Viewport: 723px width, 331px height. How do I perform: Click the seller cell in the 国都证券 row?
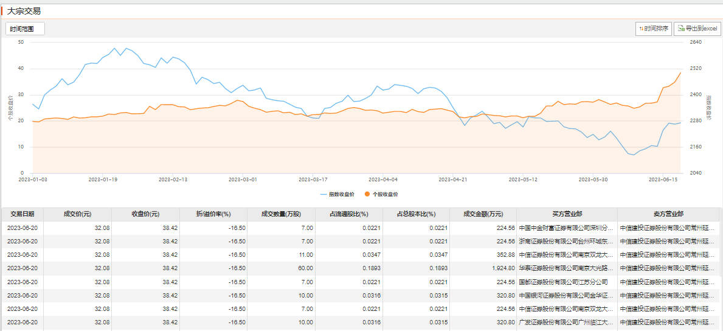669,281
